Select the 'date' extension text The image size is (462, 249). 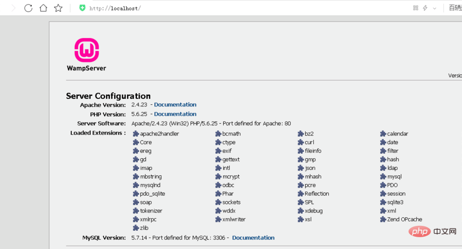pos(392,143)
